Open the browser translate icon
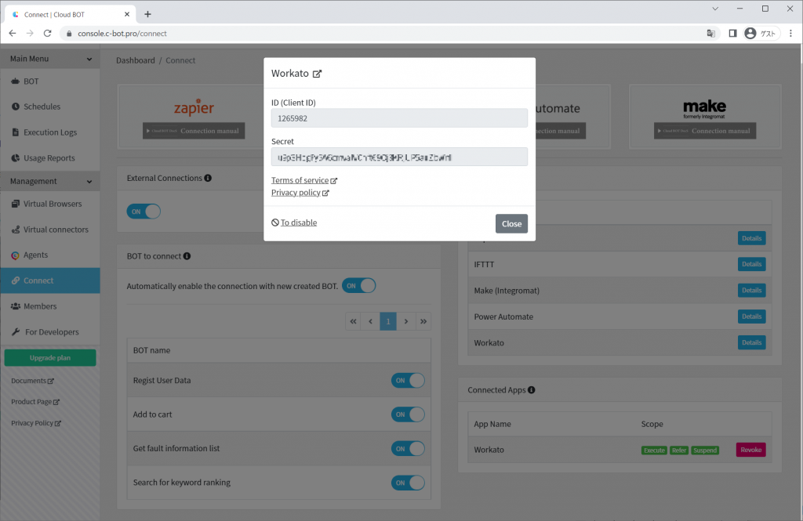This screenshot has width=803, height=521. point(710,33)
